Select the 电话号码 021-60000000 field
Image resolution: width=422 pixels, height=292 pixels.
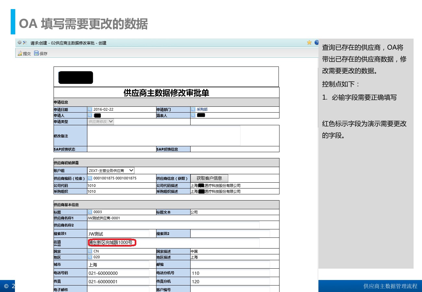118,273
